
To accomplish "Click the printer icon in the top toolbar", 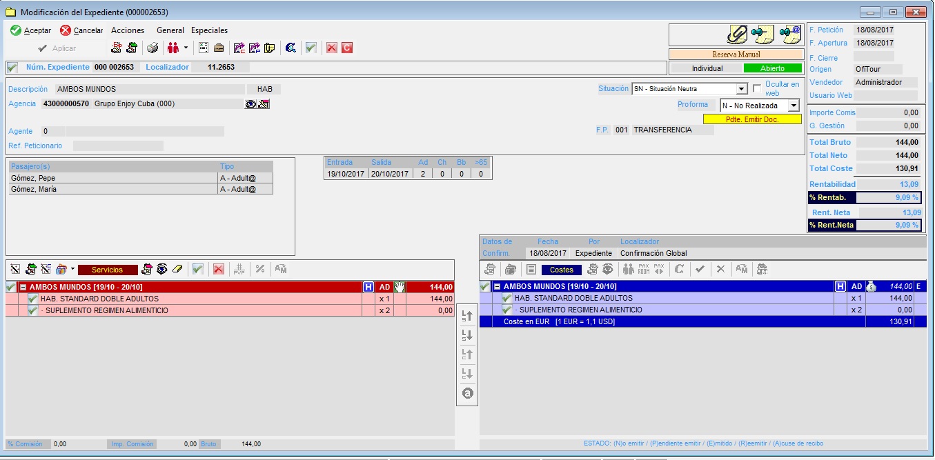I will click(152, 48).
